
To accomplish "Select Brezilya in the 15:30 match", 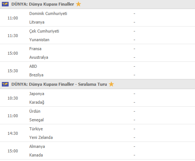I will click(36, 75).
